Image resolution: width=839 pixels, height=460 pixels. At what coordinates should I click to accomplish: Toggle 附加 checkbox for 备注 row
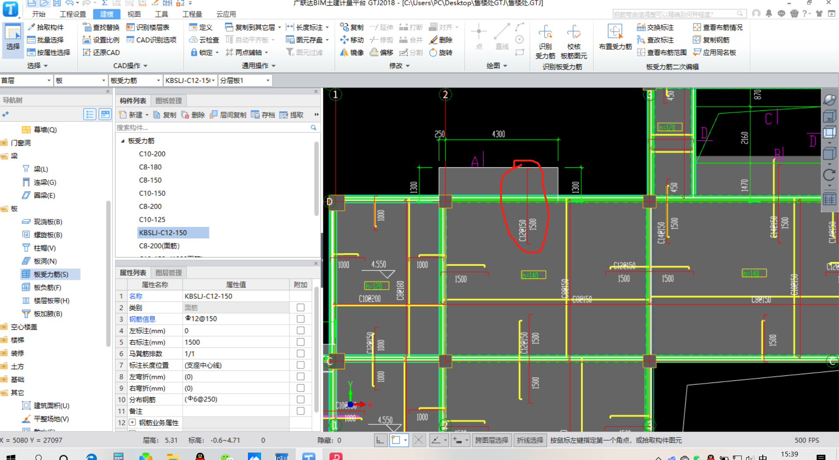coord(301,411)
